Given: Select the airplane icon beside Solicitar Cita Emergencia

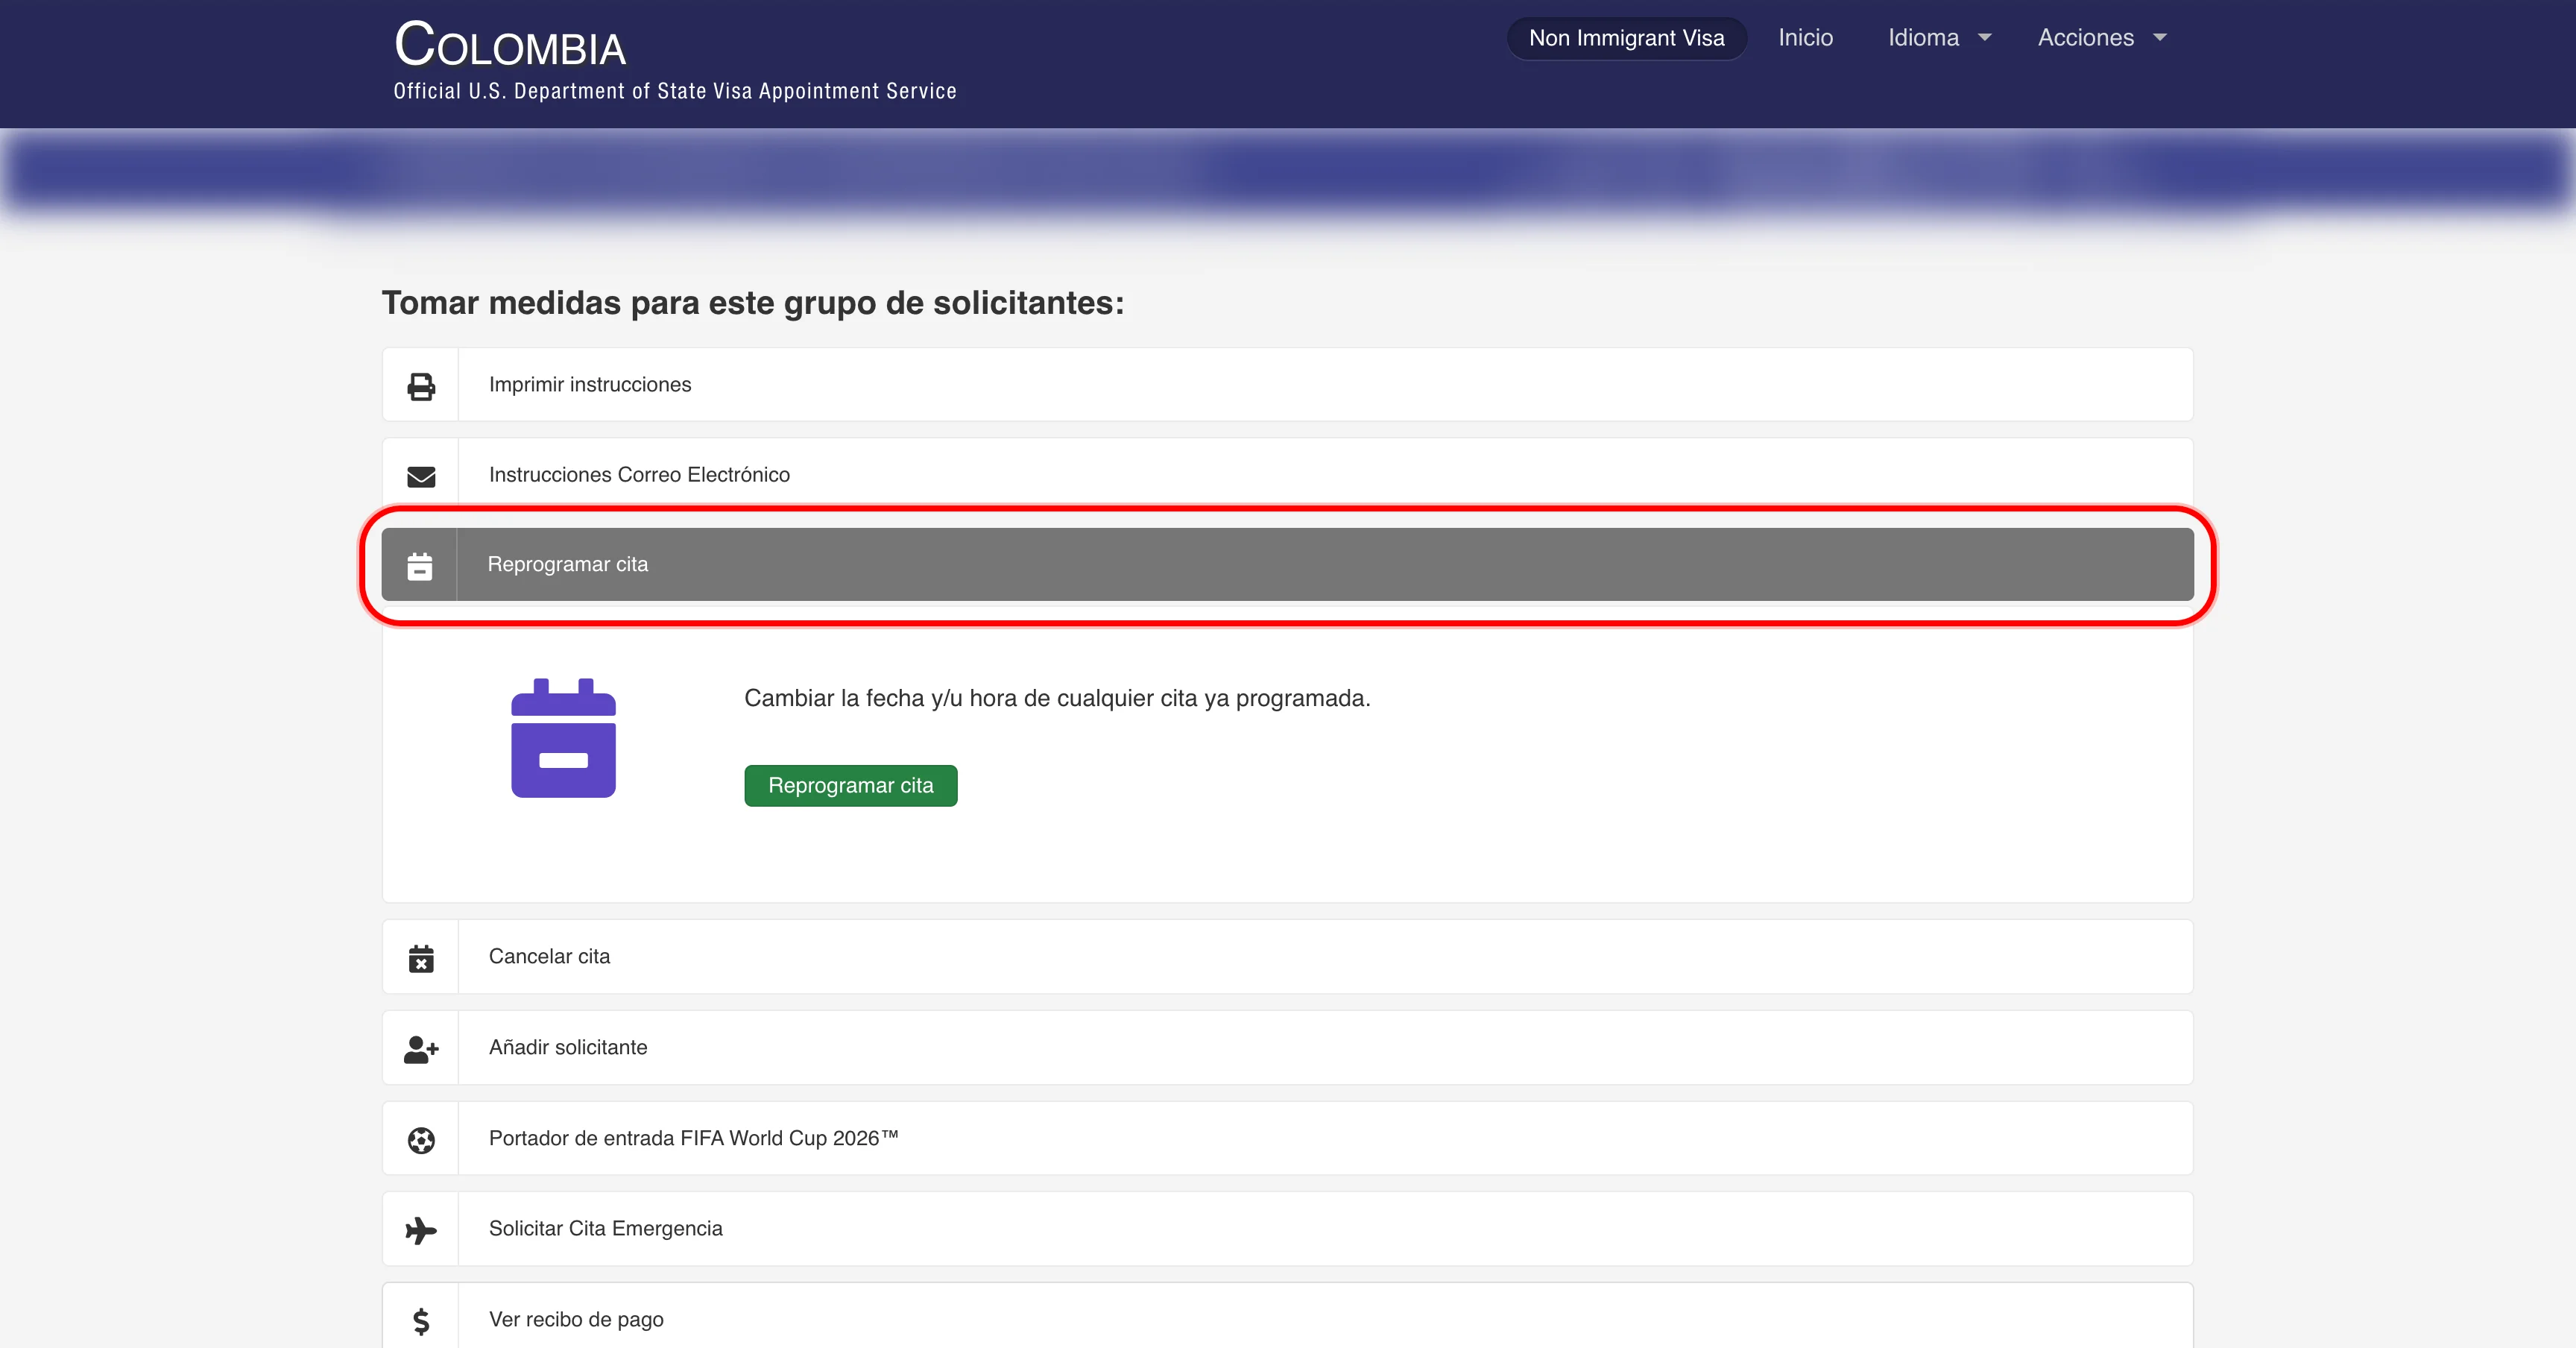Looking at the screenshot, I should click(421, 1230).
